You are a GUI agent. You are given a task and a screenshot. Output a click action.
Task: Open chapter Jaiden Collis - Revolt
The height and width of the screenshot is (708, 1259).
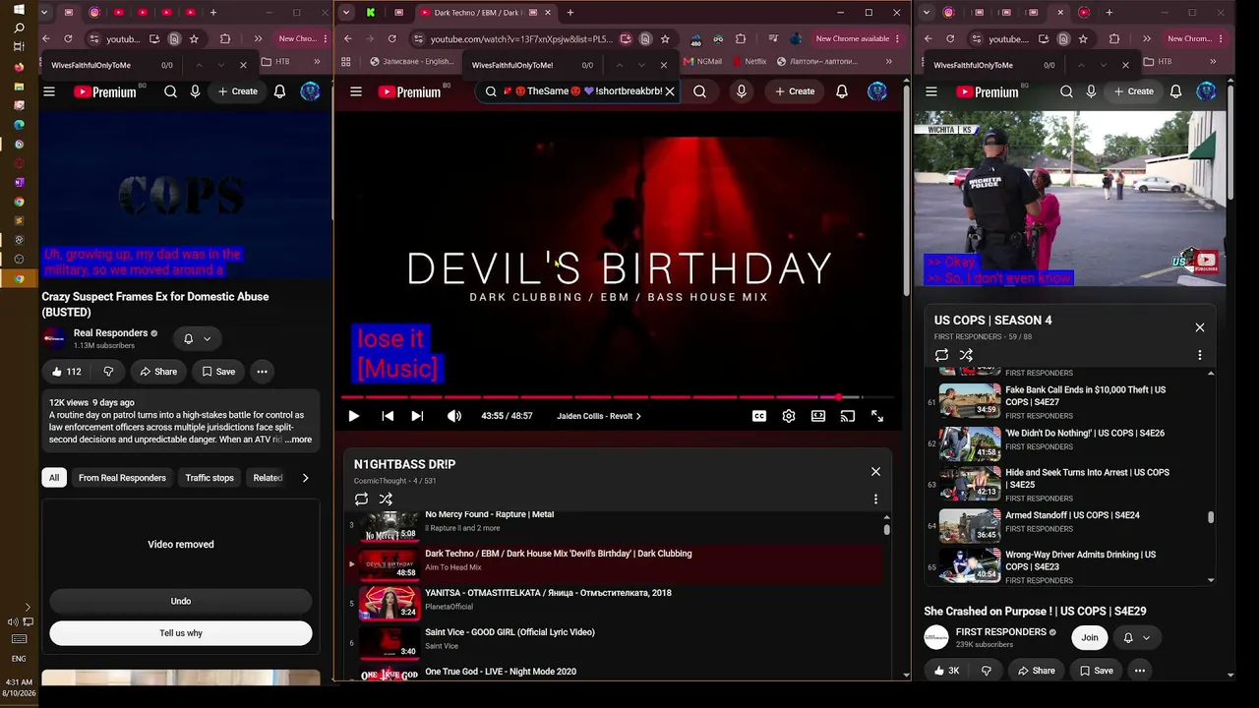click(x=599, y=416)
